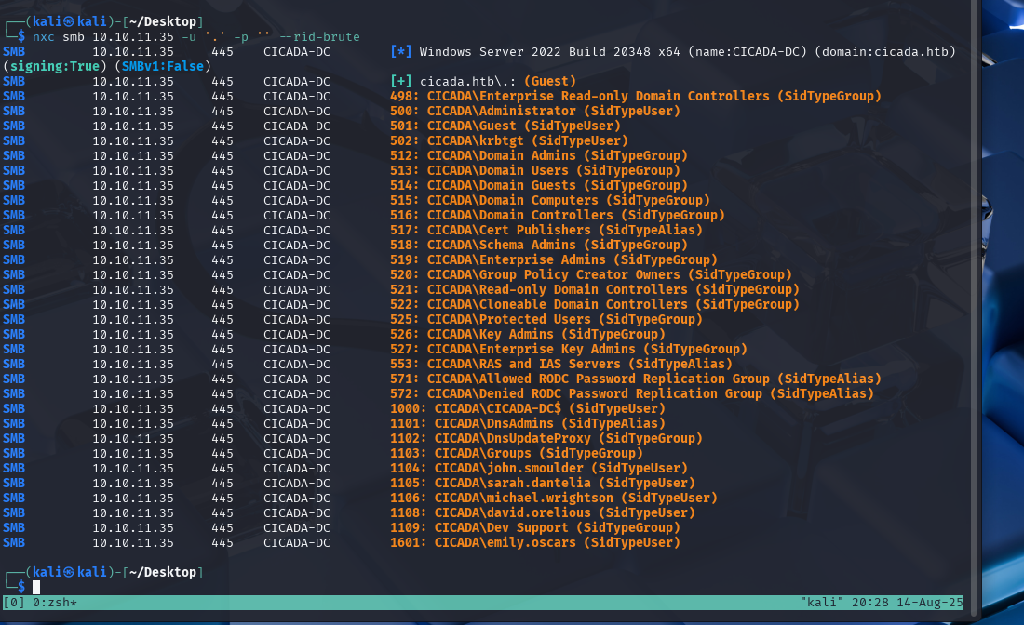Click the 1103: CICADA\Groups entry

pos(517,454)
